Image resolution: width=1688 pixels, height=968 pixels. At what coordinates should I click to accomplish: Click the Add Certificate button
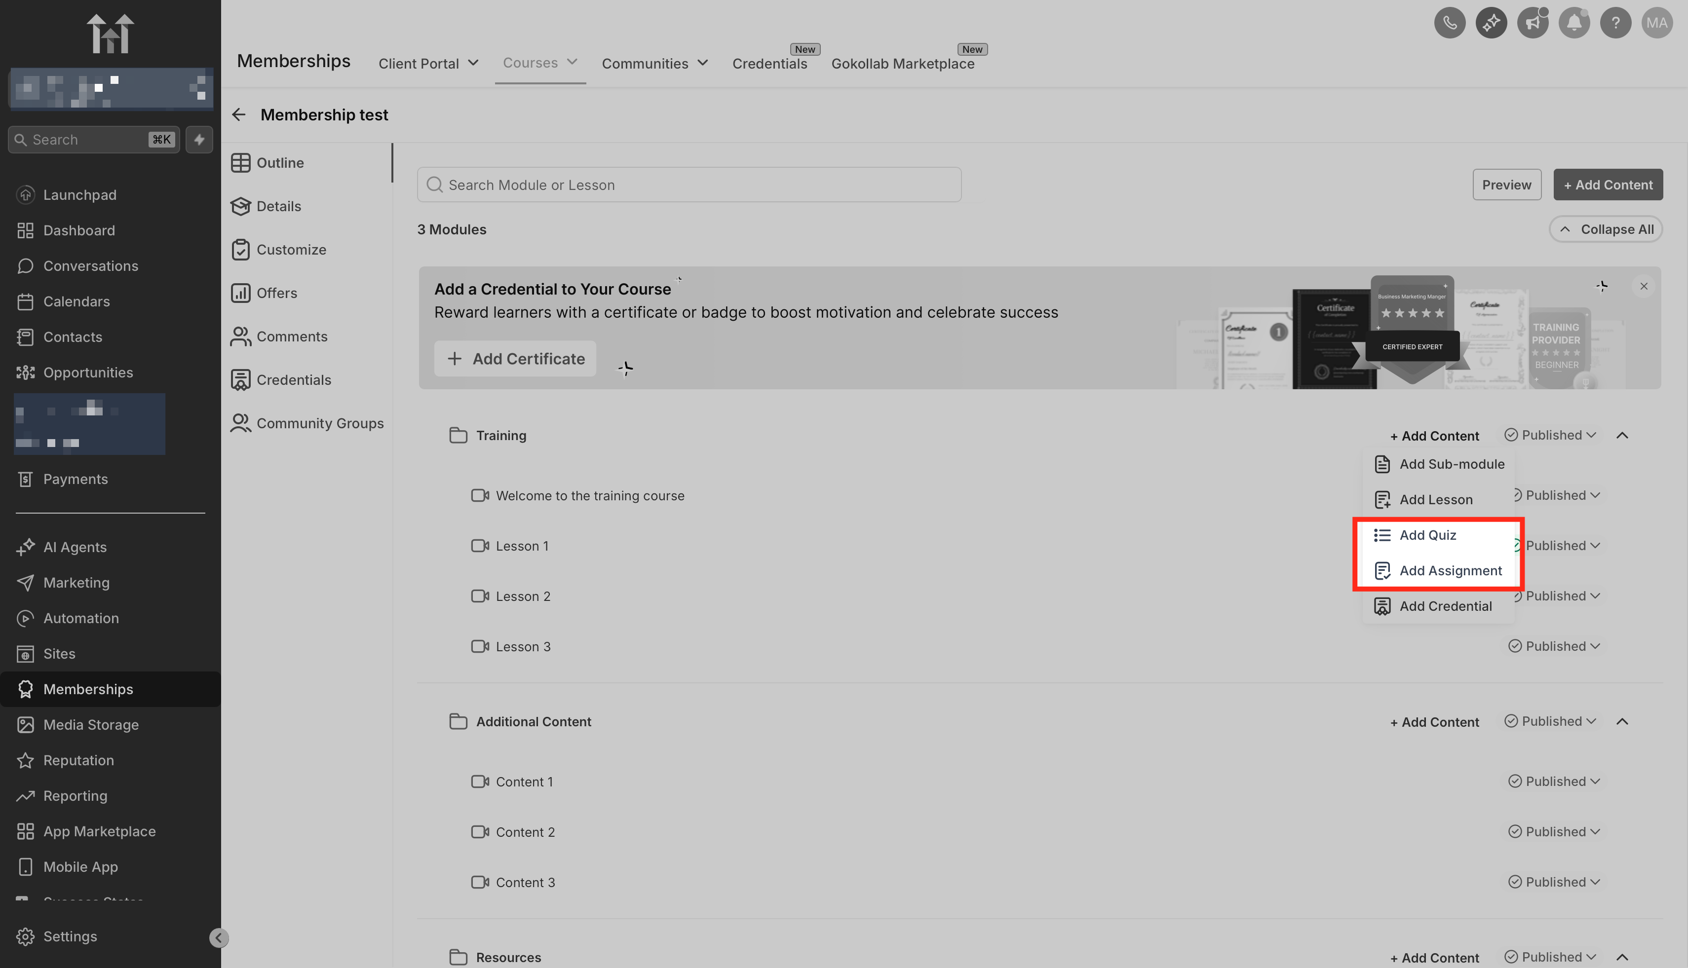[x=515, y=359]
